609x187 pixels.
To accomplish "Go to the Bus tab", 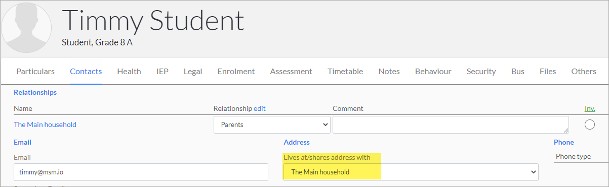I will [517, 71].
